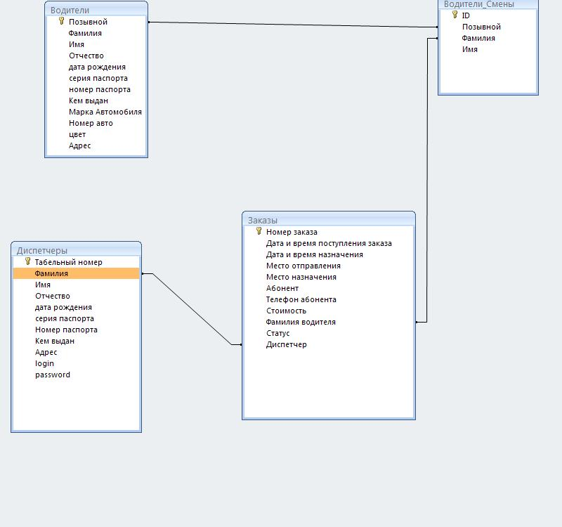Select серия паспорта field in Диспетчеры
Viewport: 562px width, 527px height.
(x=65, y=318)
